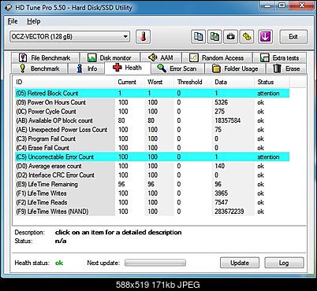Select the (D2) Interface CRC Error Count row
317x291 pixels.
coord(152,175)
